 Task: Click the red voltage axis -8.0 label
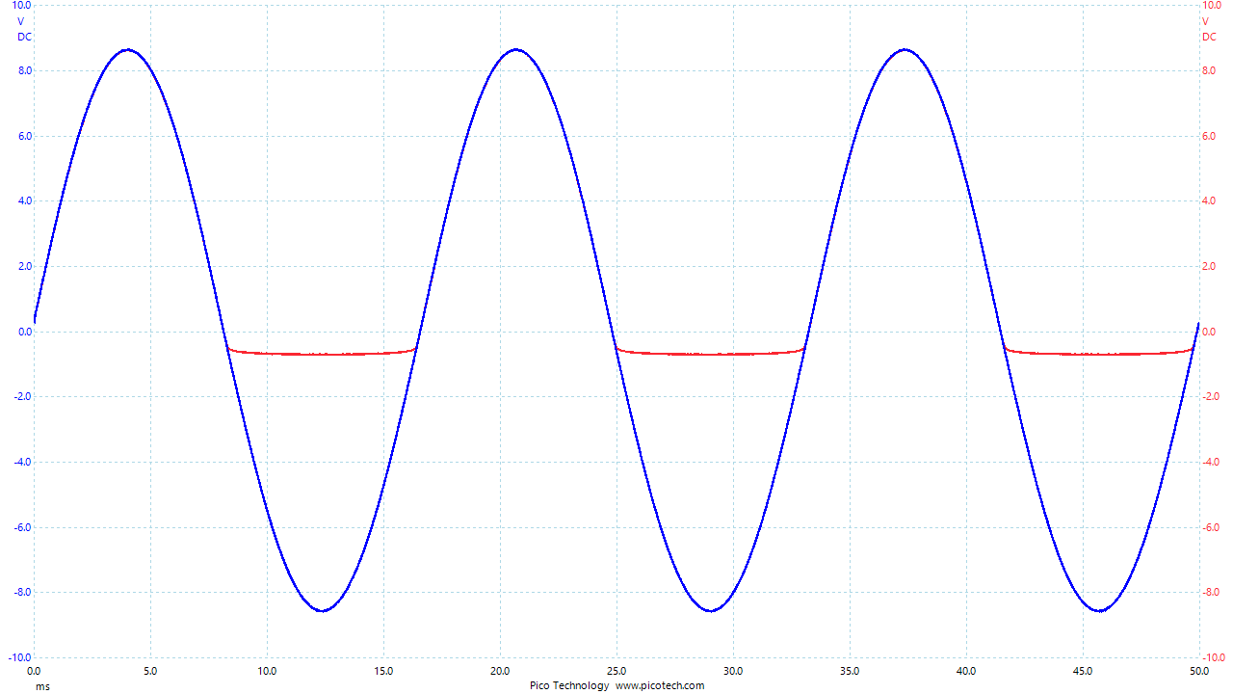[x=1211, y=592]
